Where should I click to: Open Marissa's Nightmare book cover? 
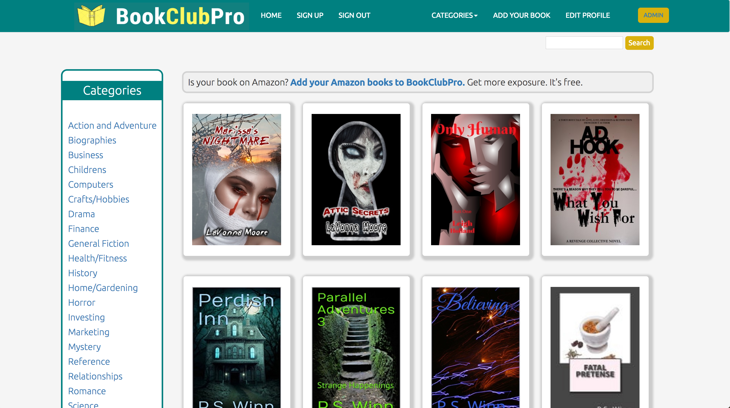coord(236,180)
